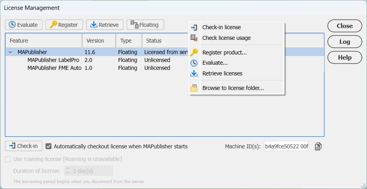Choose Browse to license folder...
Screen dimensions: 367x189
point(236,88)
